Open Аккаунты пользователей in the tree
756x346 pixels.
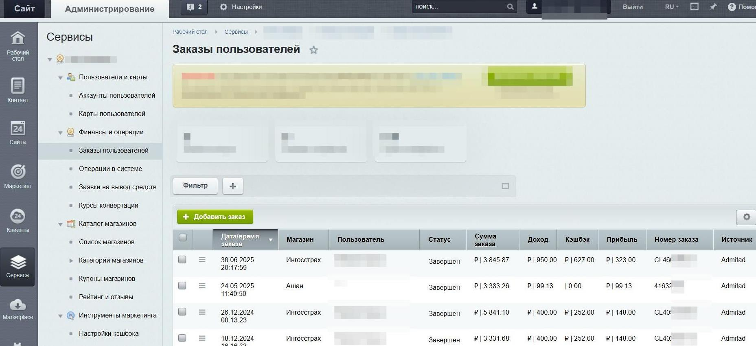[x=117, y=95]
